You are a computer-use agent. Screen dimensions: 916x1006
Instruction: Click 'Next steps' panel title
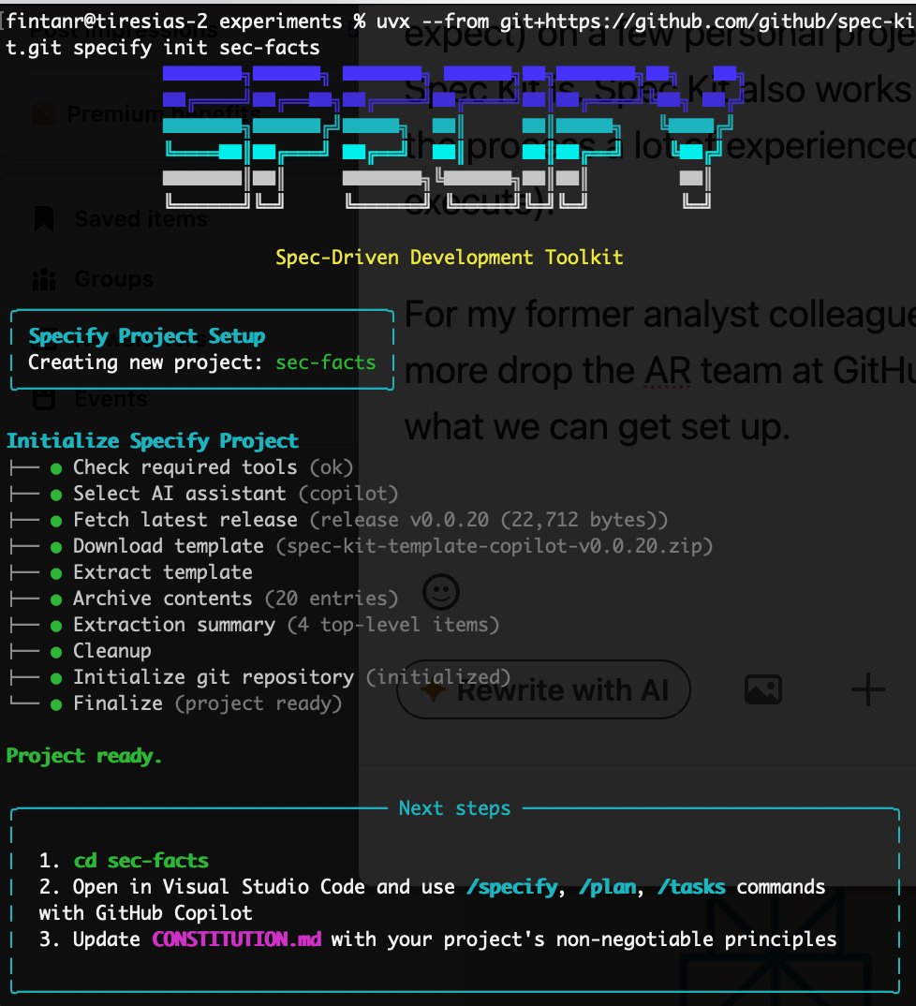455,808
